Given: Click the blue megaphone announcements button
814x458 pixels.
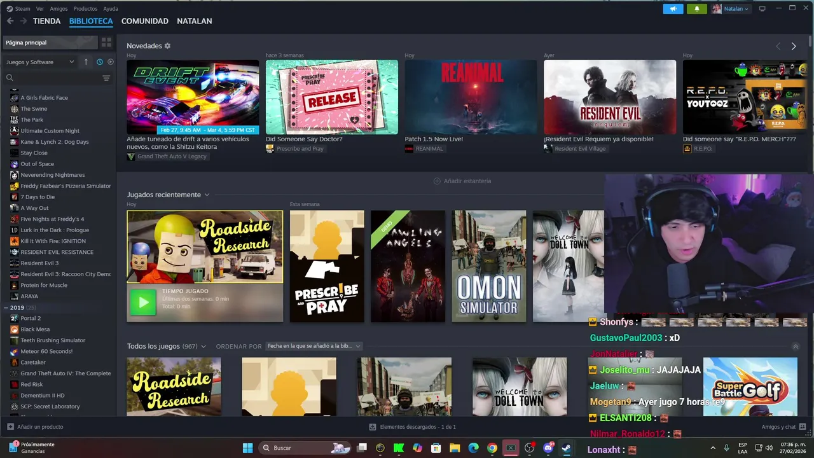Looking at the screenshot, I should click(x=673, y=9).
